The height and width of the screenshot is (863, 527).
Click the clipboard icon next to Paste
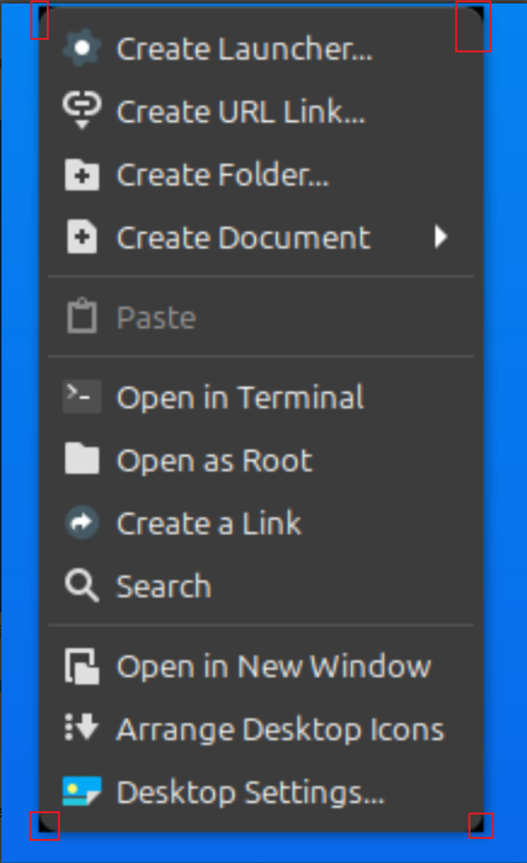click(82, 317)
